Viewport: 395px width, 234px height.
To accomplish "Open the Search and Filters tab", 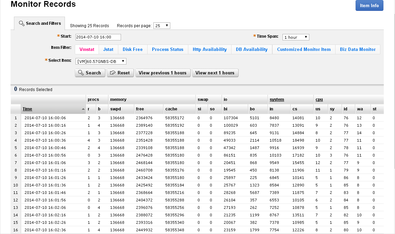I will pos(39,23).
